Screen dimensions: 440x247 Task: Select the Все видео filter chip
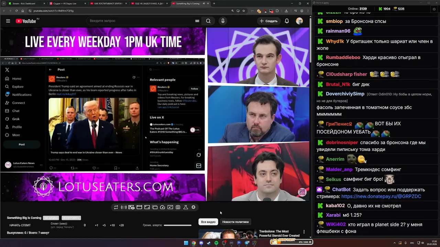[208, 222]
